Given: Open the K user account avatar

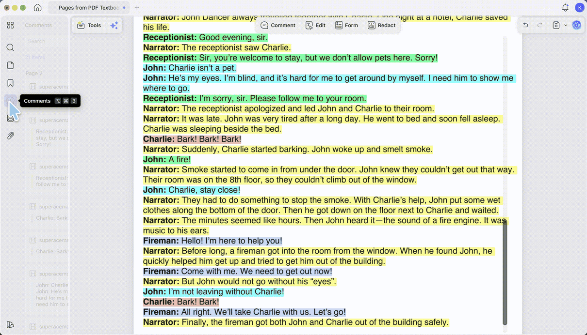Looking at the screenshot, I should click(579, 8).
